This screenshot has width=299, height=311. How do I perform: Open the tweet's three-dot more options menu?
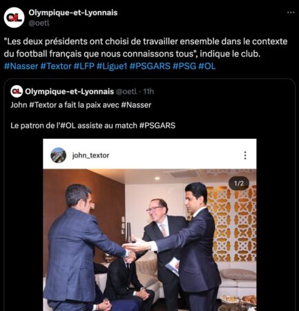tap(291, 12)
